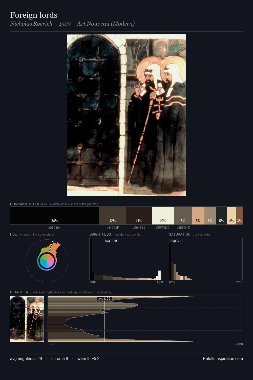Click the hex code #44392F

[x=113, y=228]
